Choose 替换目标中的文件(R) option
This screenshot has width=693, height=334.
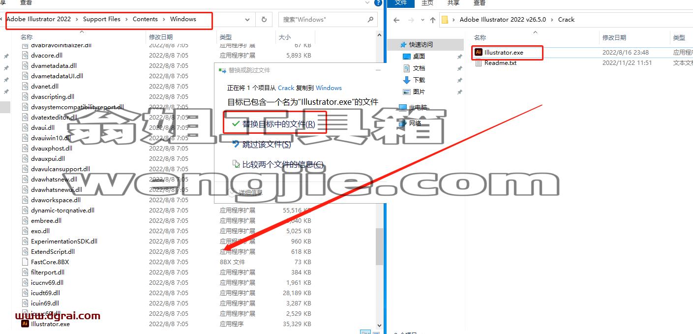point(274,124)
